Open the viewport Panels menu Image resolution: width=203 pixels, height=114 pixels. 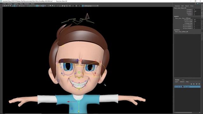pos(33,4)
